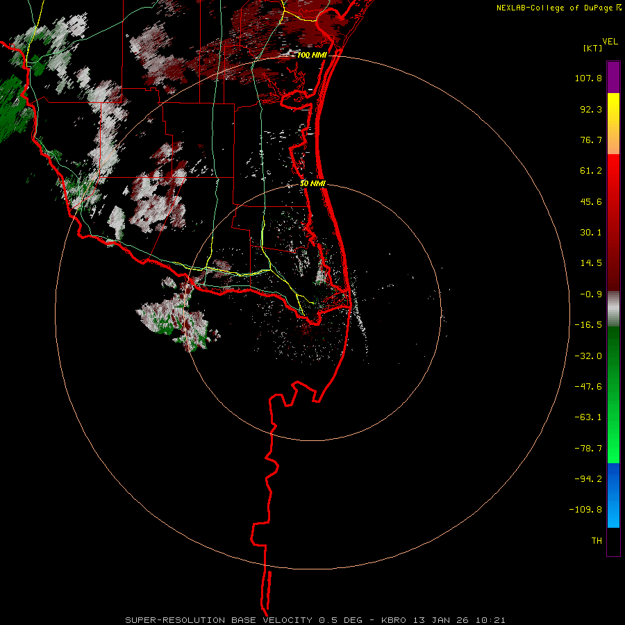Image resolution: width=625 pixels, height=625 pixels.
Task: Click the 76.7 velocity scale value
Action: pyautogui.click(x=591, y=140)
